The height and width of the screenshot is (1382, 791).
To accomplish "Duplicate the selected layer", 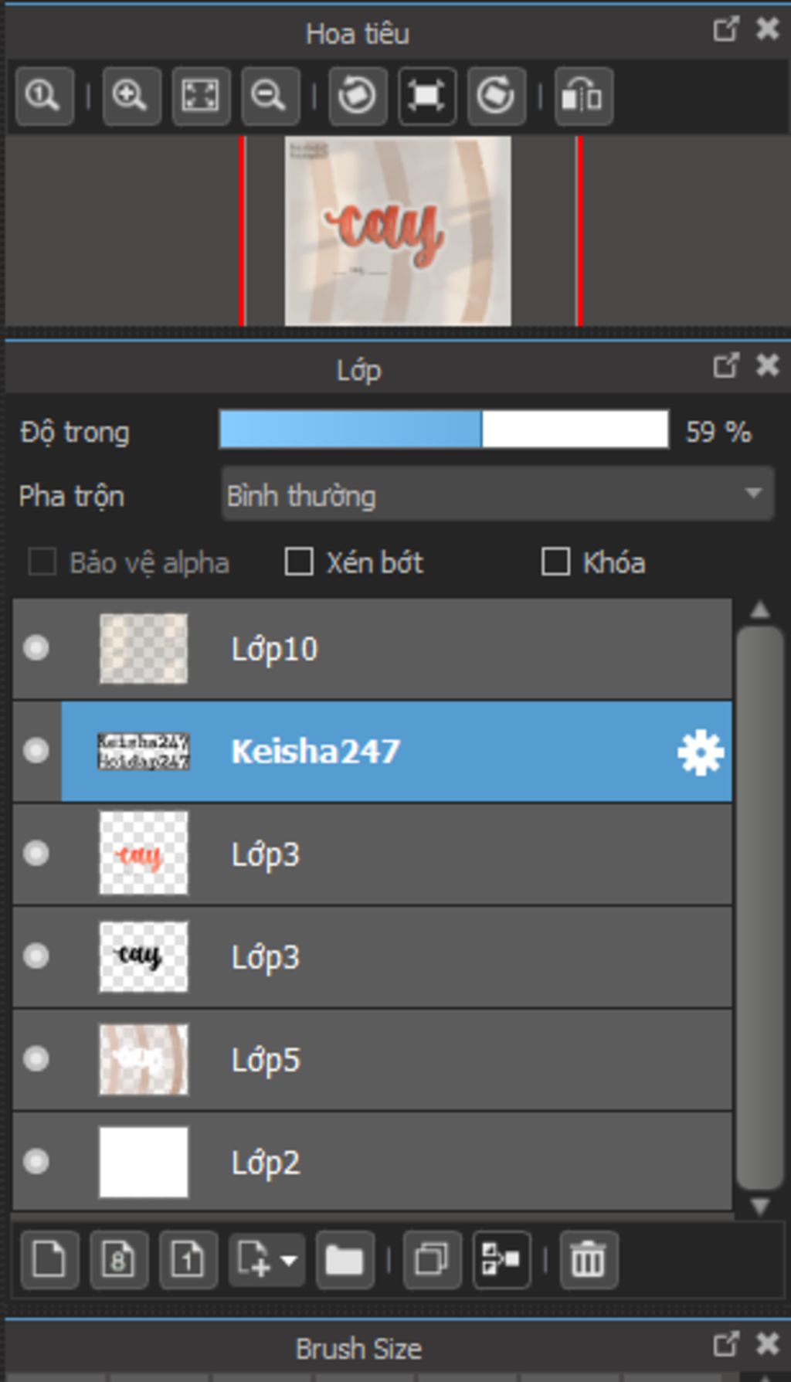I will 432,1260.
